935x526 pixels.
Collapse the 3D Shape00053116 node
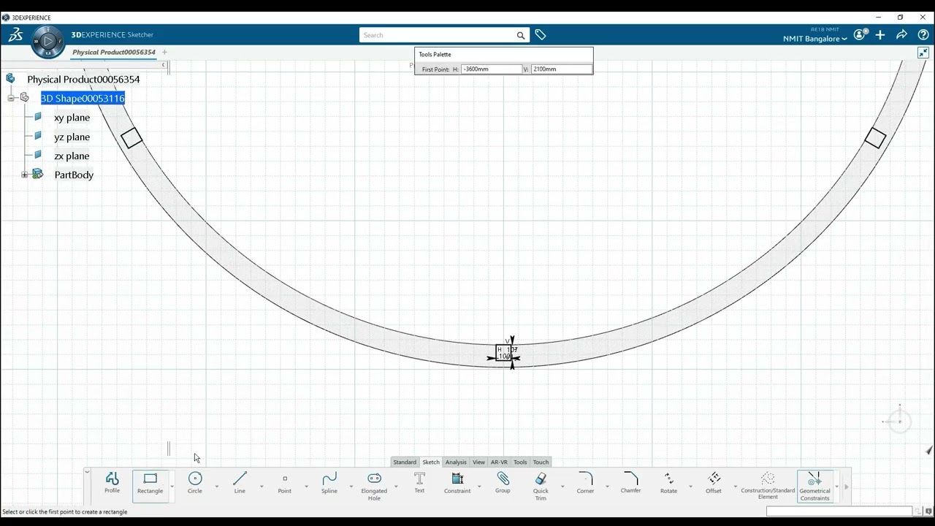tap(11, 98)
